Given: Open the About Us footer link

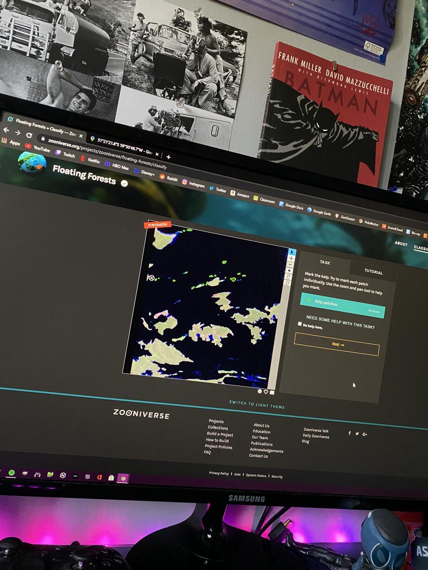Looking at the screenshot, I should 261,425.
